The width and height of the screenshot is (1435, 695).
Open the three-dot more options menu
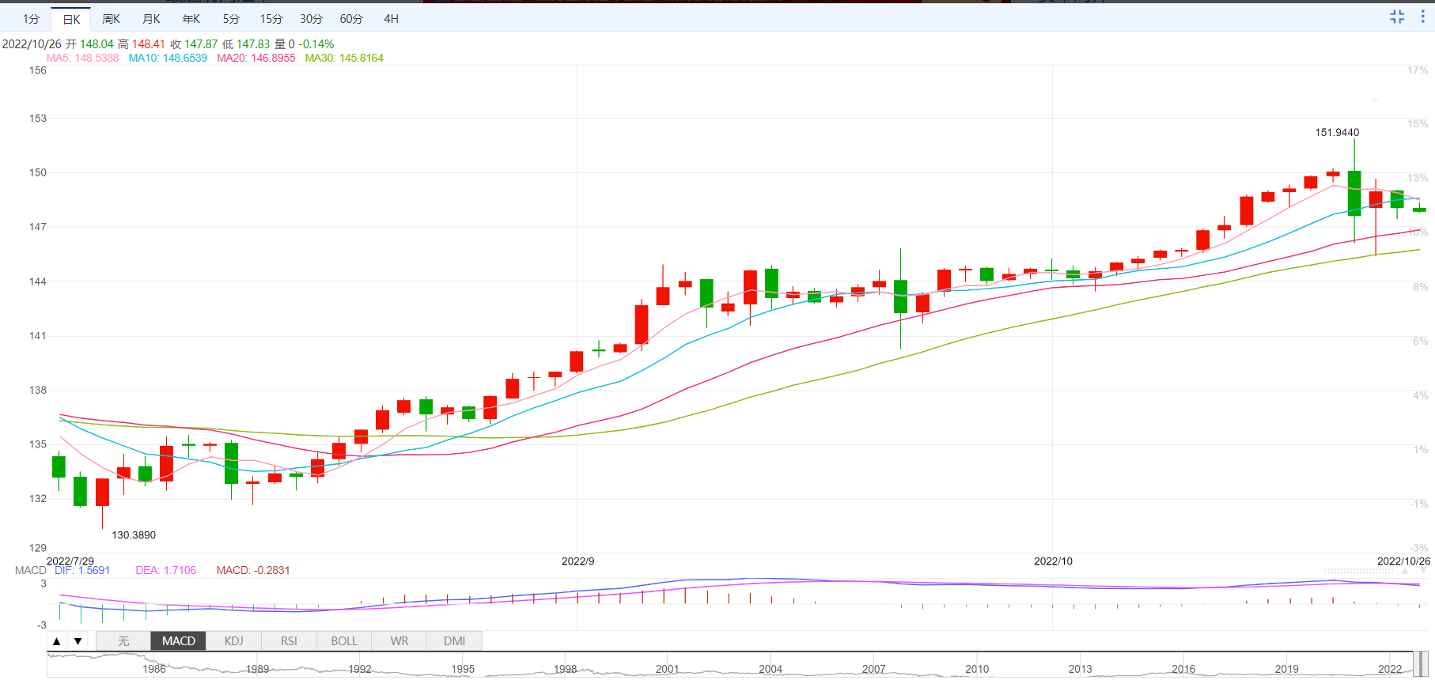(x=1422, y=17)
